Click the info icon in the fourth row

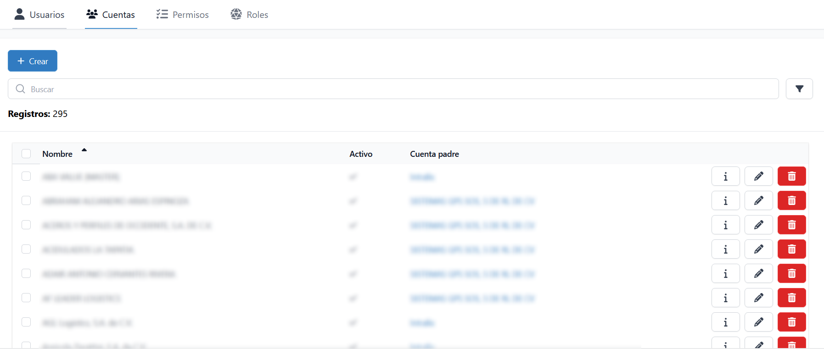tap(725, 249)
